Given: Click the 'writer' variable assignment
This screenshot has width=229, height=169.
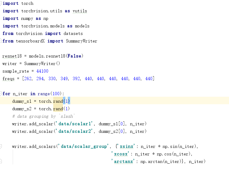Looking at the screenshot, I should click(x=9, y=64).
